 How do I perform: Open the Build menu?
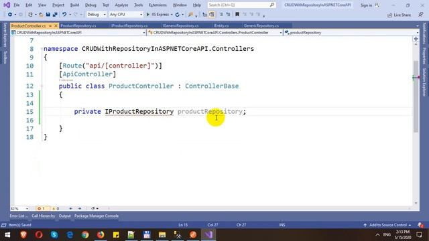(x=74, y=5)
